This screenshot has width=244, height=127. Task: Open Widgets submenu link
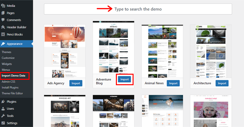(7, 64)
